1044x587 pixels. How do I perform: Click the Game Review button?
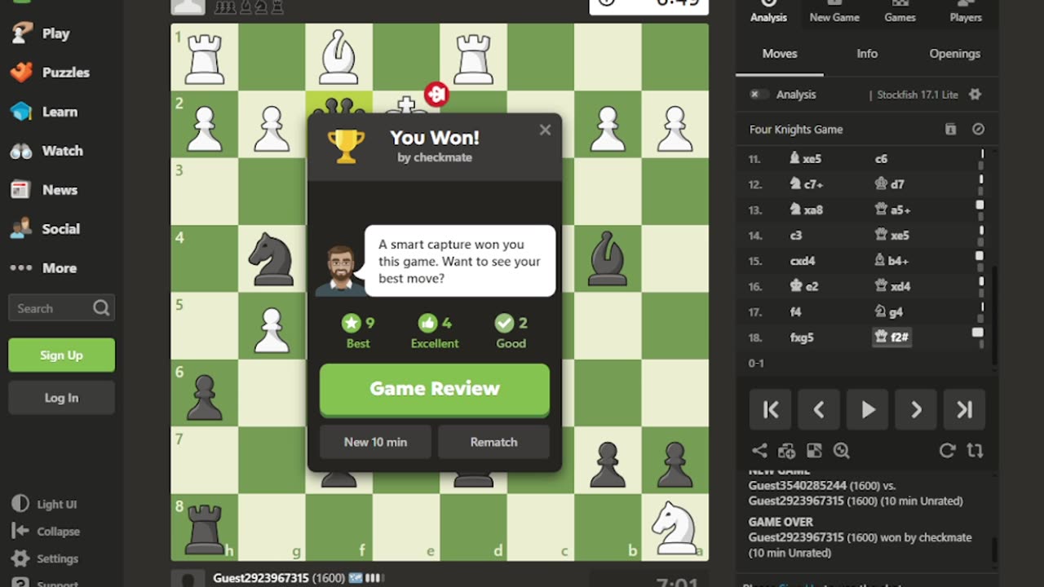tap(435, 389)
